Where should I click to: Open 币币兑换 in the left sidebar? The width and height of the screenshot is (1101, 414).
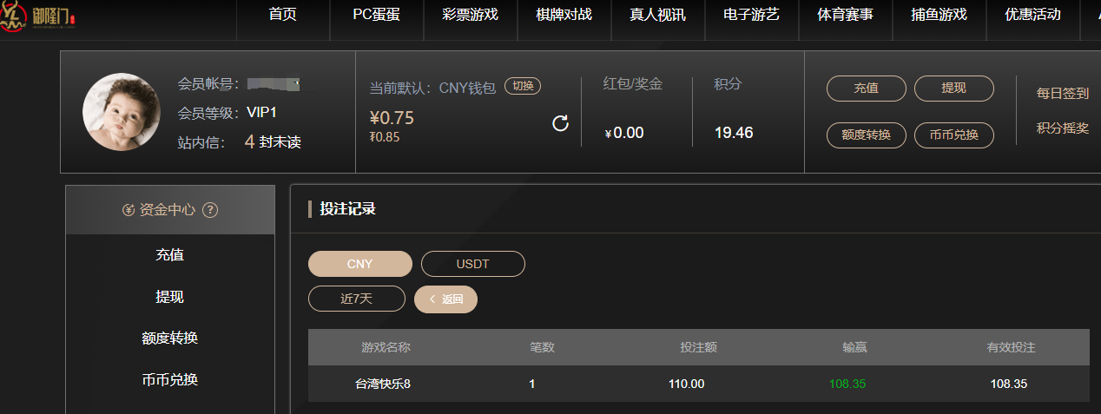pyautogui.click(x=169, y=380)
